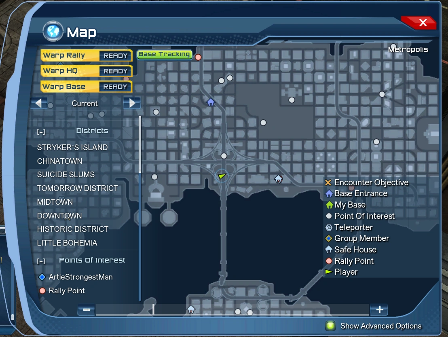This screenshot has width=448, height=337.
Task: Click the Current map name label
Action: (85, 104)
